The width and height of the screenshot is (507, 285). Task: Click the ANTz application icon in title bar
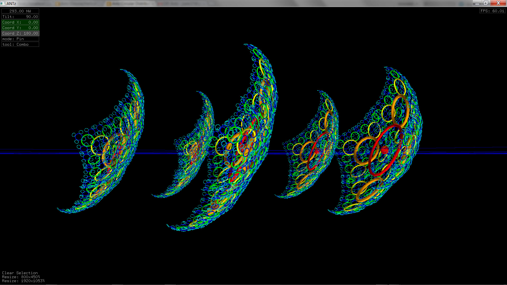3,3
